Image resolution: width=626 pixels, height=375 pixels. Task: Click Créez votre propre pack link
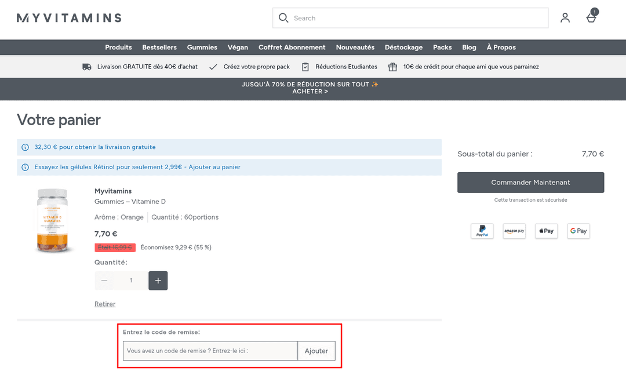[257, 67]
